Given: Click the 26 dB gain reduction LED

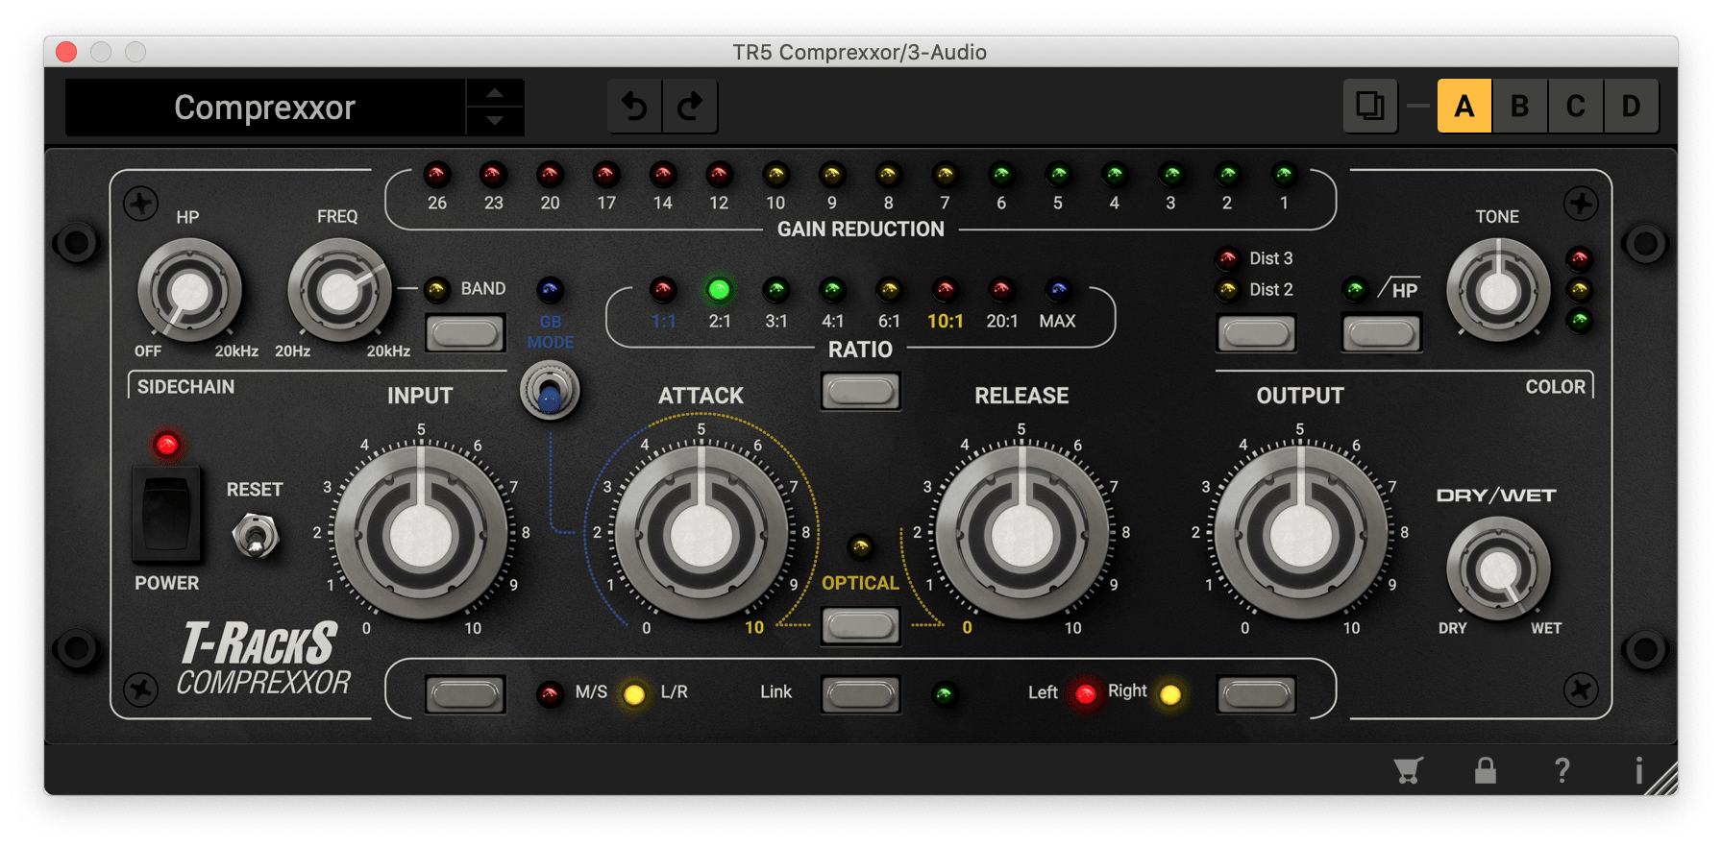Looking at the screenshot, I should [437, 175].
